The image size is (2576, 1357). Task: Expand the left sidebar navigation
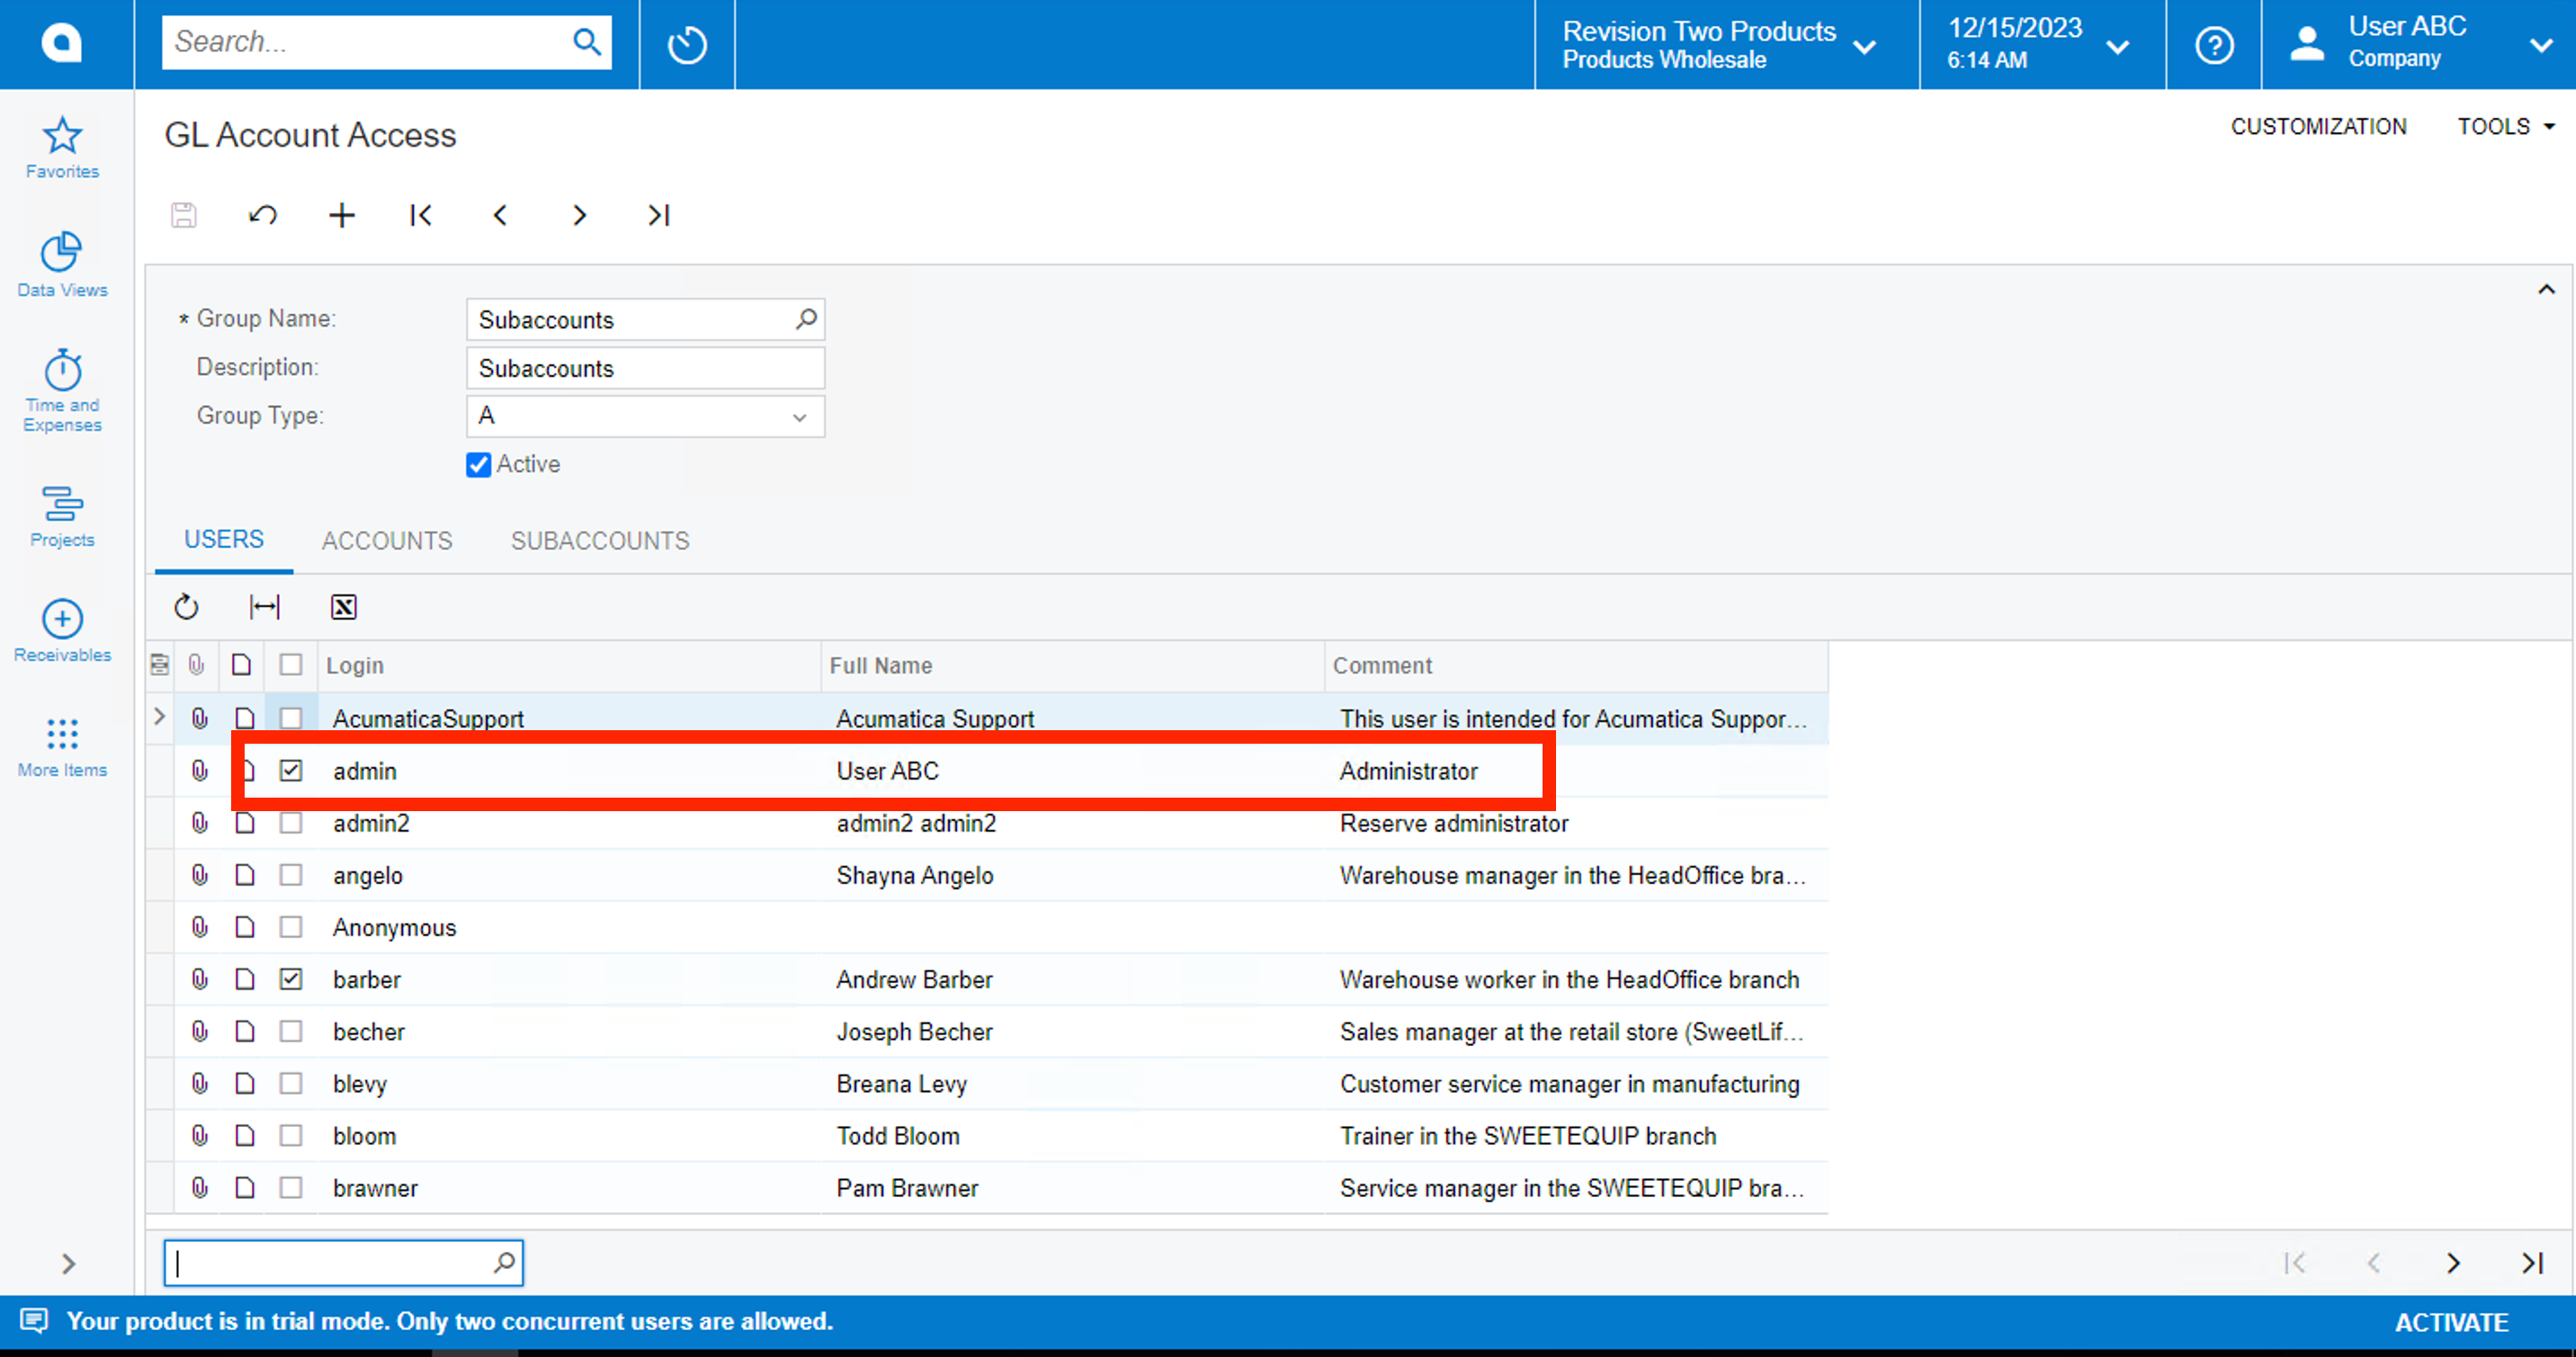pos(67,1264)
